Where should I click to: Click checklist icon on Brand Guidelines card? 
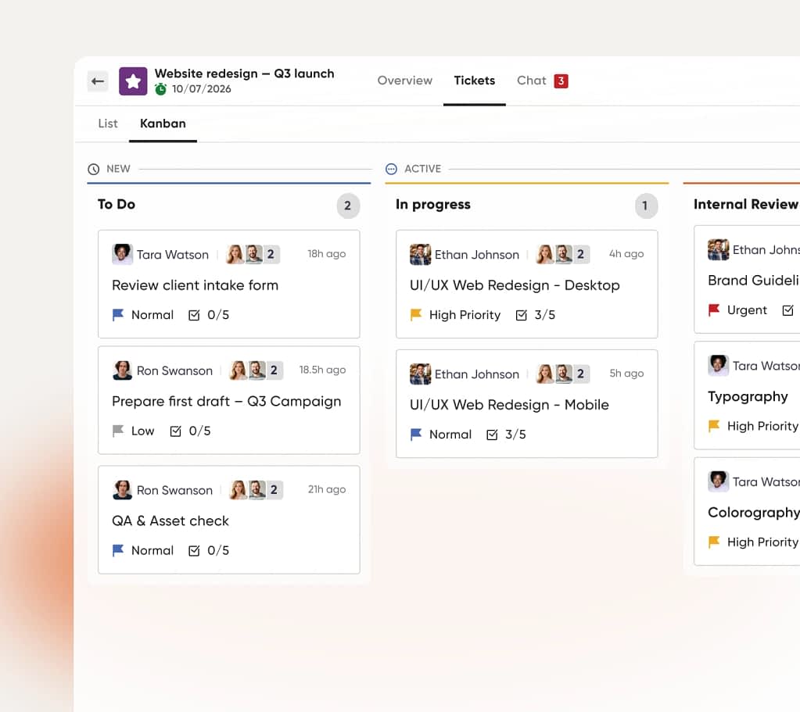(x=787, y=310)
